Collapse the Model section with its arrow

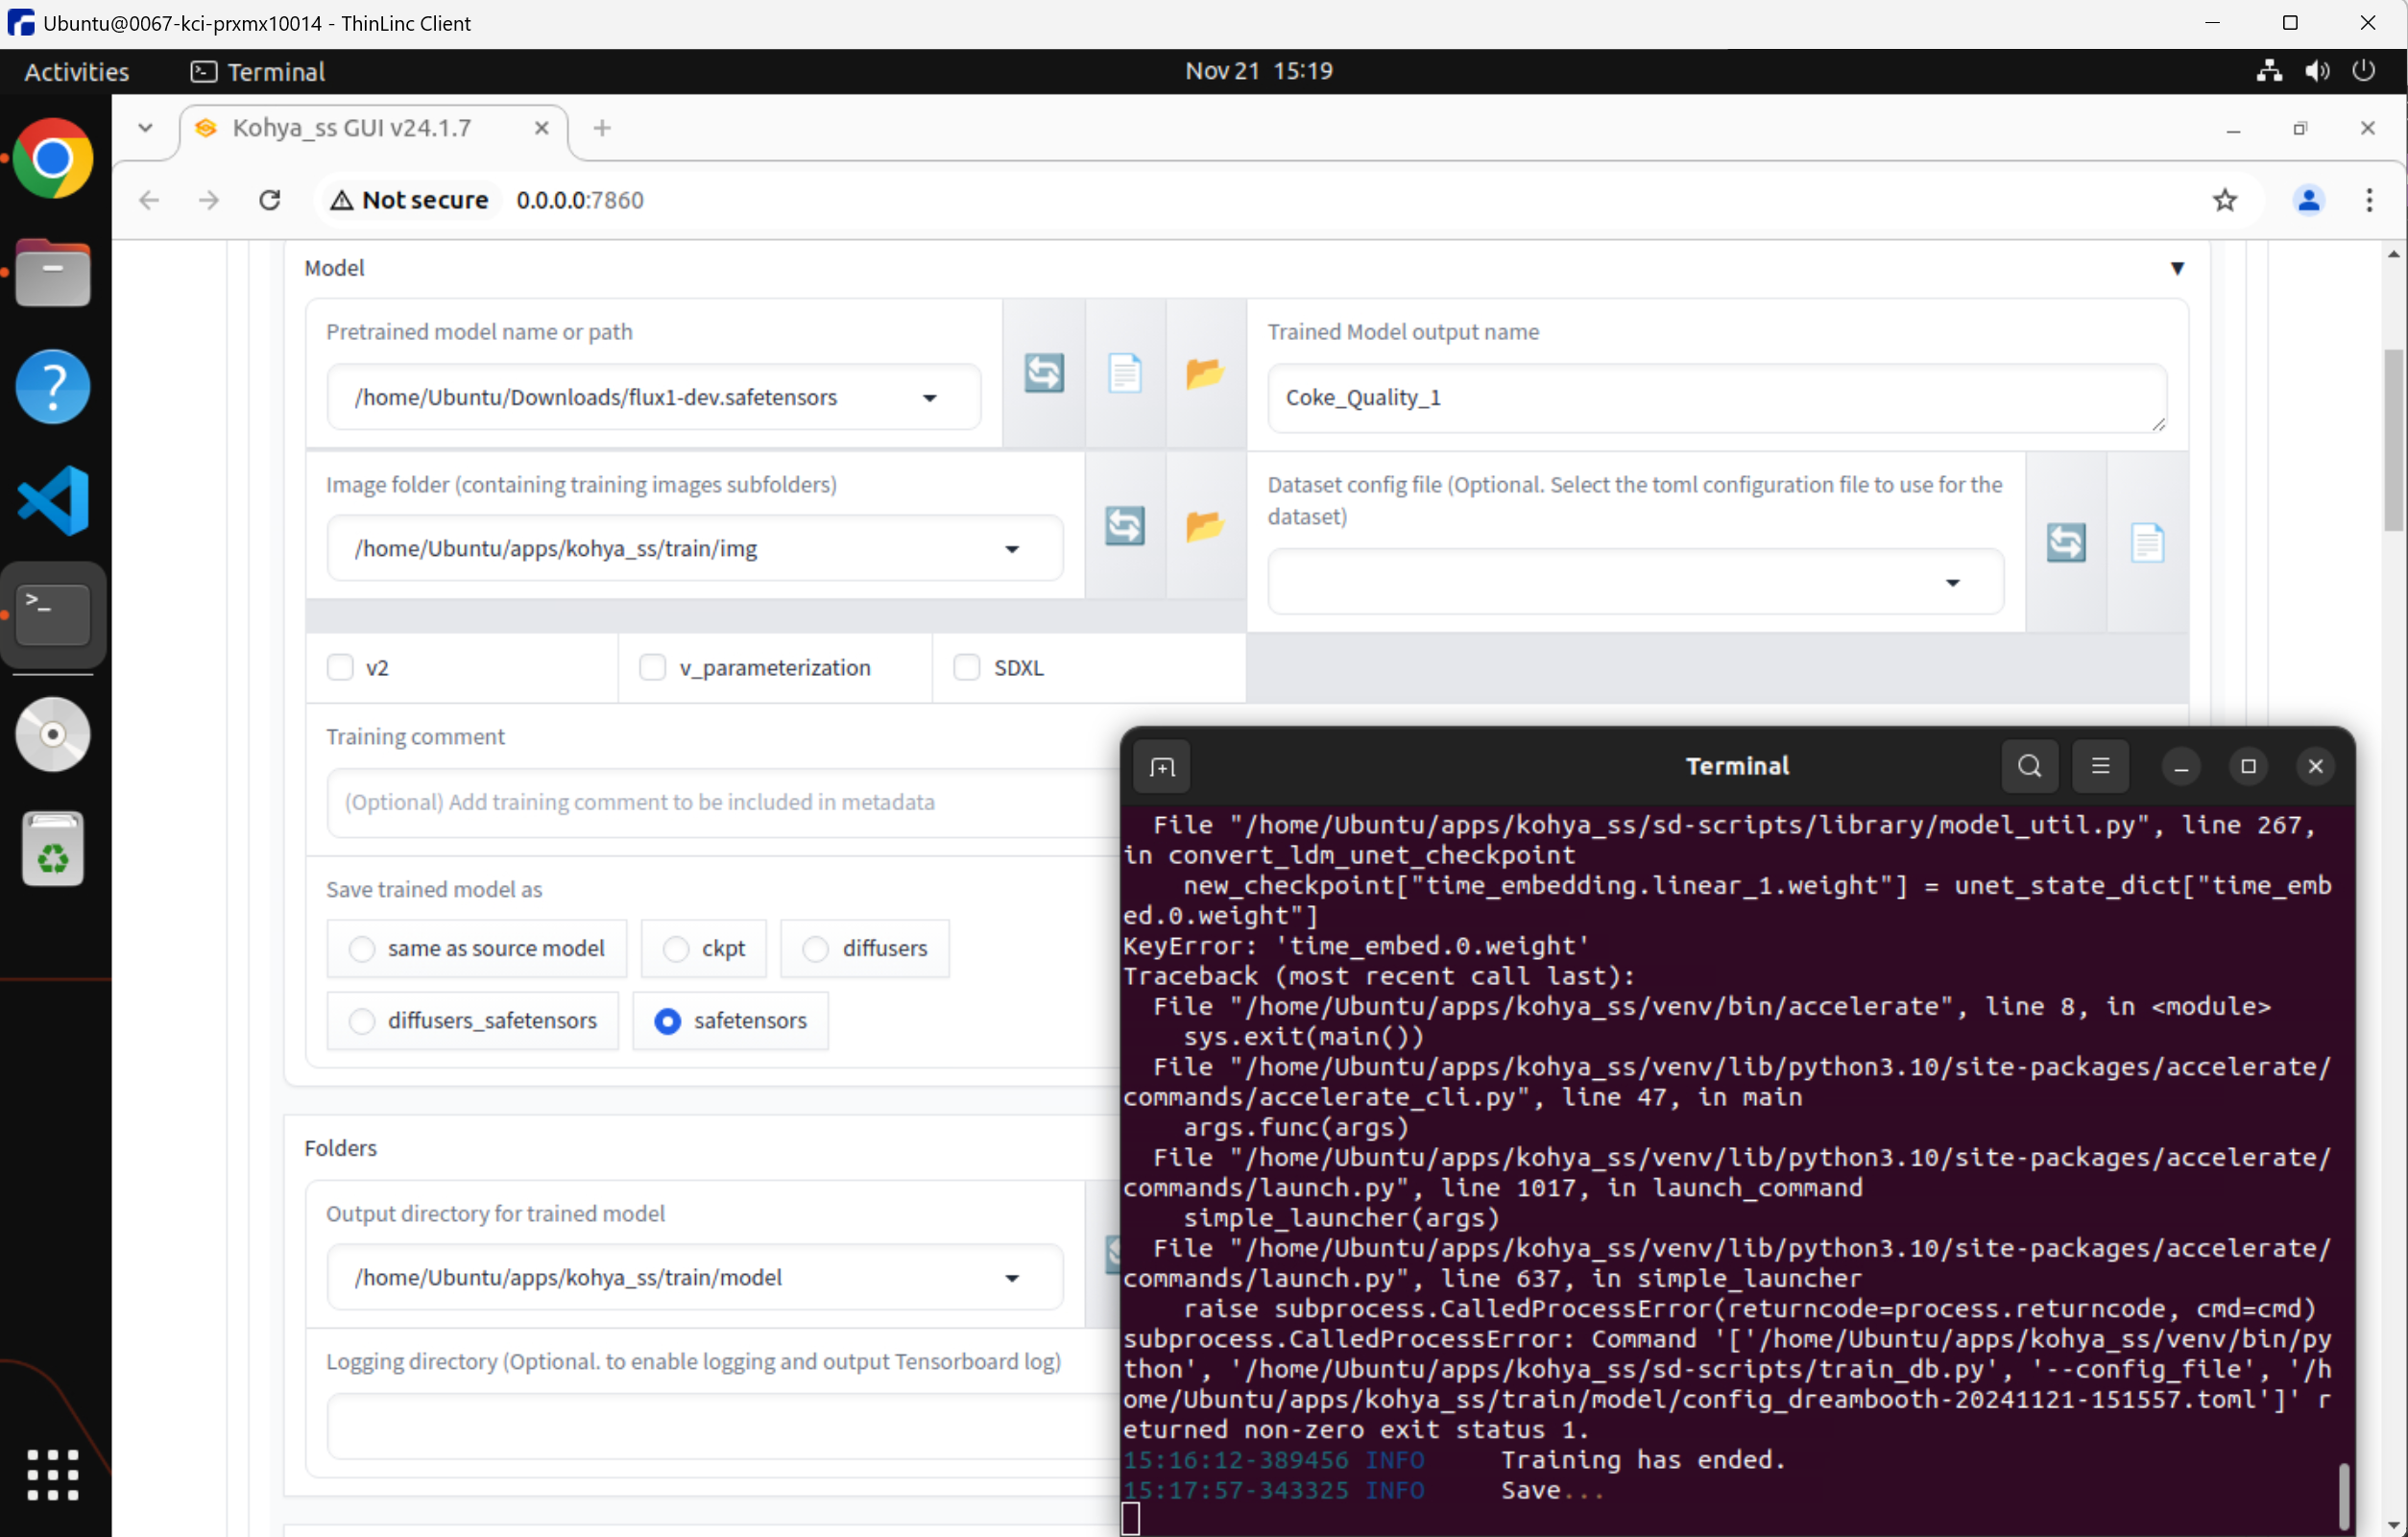pyautogui.click(x=2176, y=268)
